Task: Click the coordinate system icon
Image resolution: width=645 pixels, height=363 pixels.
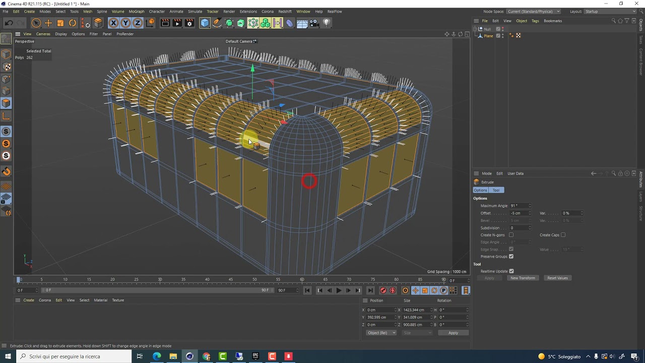Action: coord(150,23)
